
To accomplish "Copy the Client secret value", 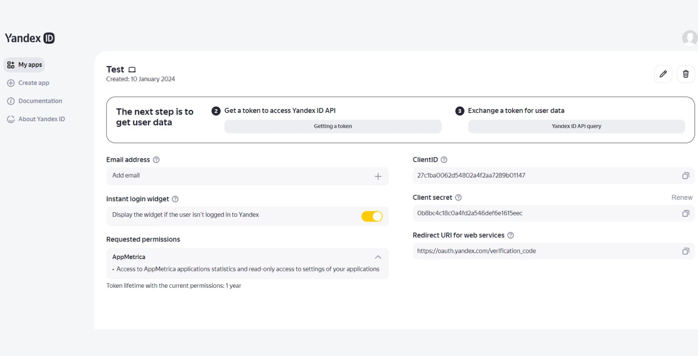I will pyautogui.click(x=685, y=214).
